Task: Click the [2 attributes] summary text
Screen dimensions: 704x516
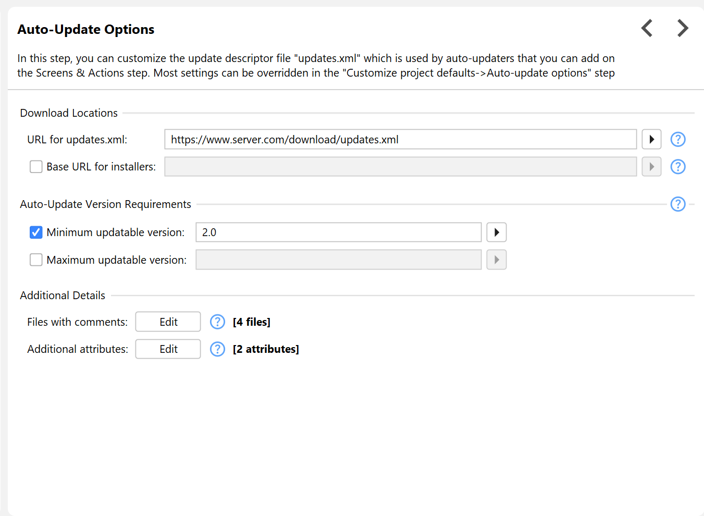Action: tap(266, 349)
